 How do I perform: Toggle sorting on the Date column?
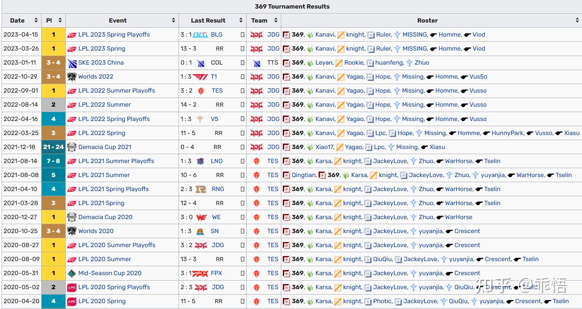pos(35,20)
